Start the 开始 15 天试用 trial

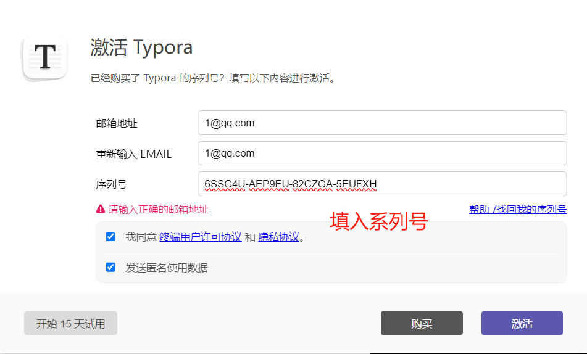coord(70,323)
